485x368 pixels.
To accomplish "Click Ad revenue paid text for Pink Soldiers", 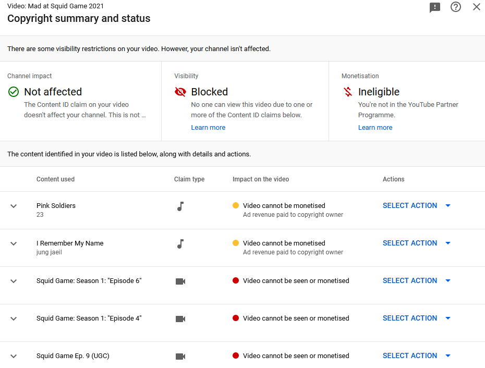I will coord(293,215).
